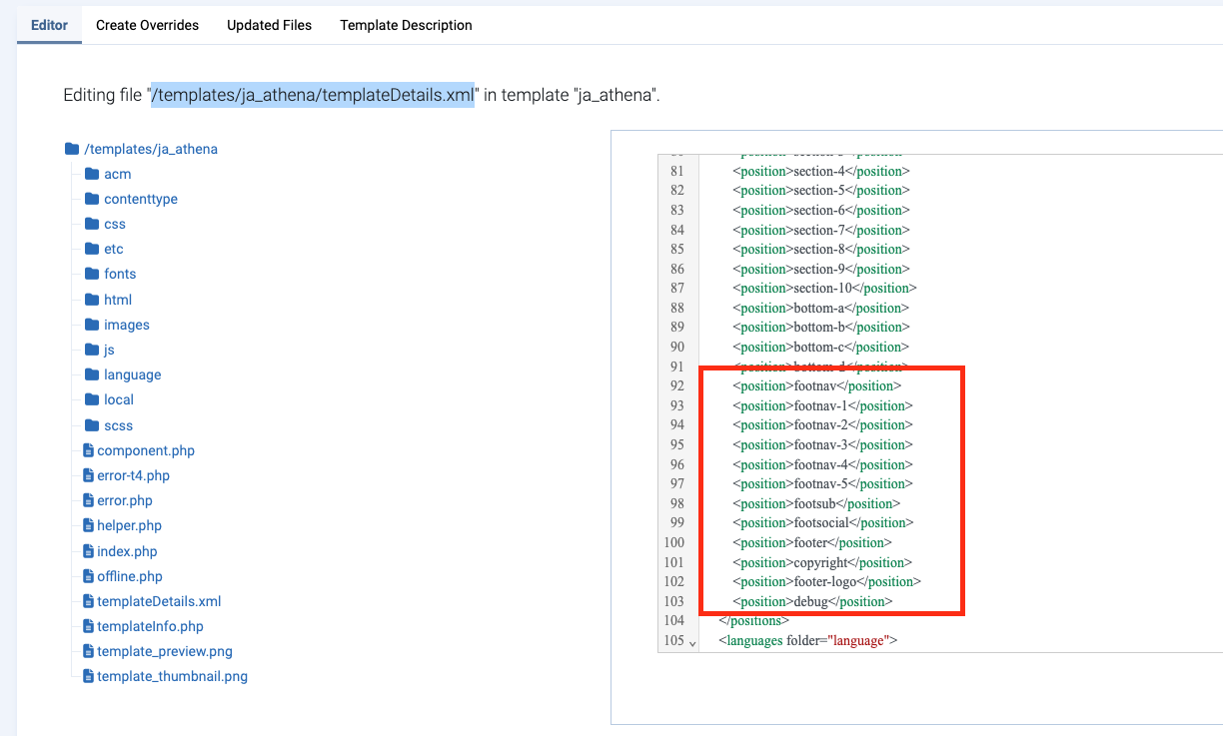Image resolution: width=1223 pixels, height=736 pixels.
Task: Click the templateDetails.xml file icon
Action: point(88,601)
